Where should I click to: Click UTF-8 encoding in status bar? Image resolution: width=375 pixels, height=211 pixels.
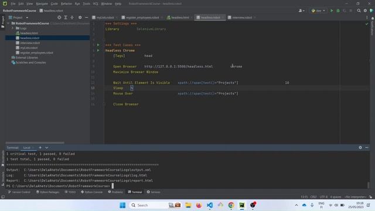(x=323, y=197)
